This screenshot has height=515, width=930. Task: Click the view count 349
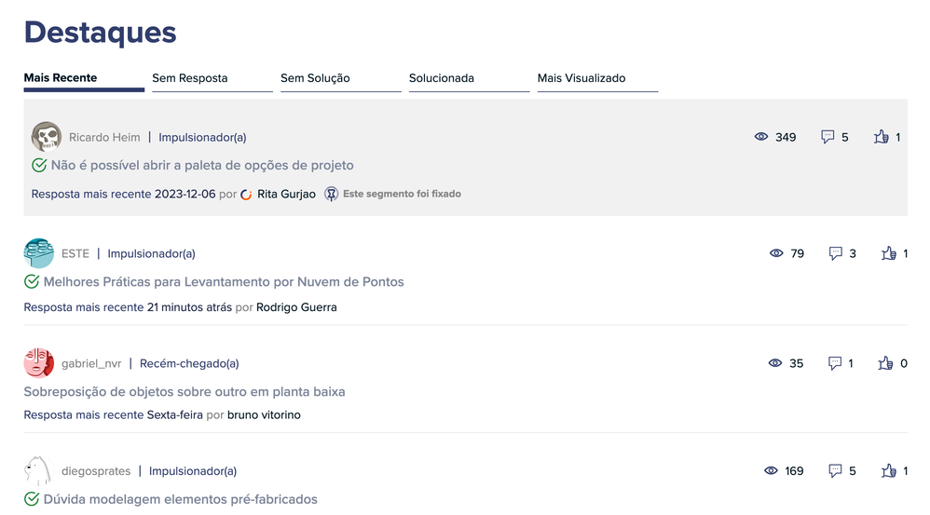point(786,138)
